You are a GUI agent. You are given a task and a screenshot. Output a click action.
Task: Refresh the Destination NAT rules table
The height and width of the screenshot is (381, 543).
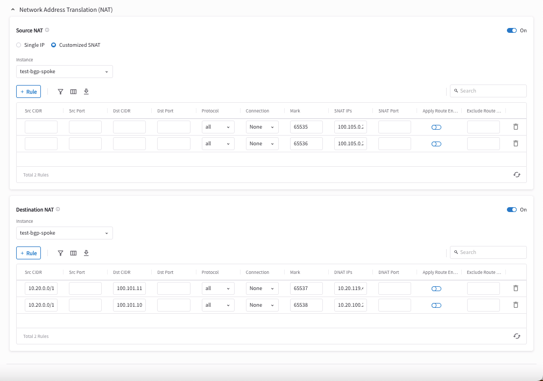click(x=517, y=336)
